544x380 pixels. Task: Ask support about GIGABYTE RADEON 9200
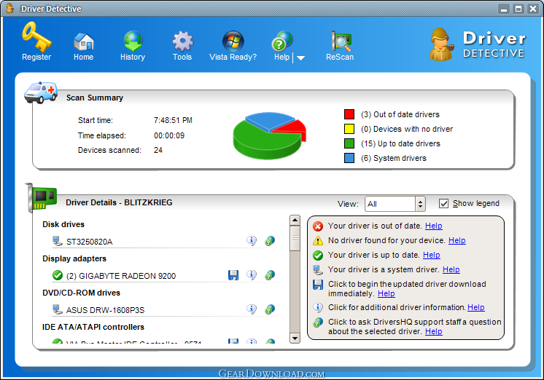270,274
